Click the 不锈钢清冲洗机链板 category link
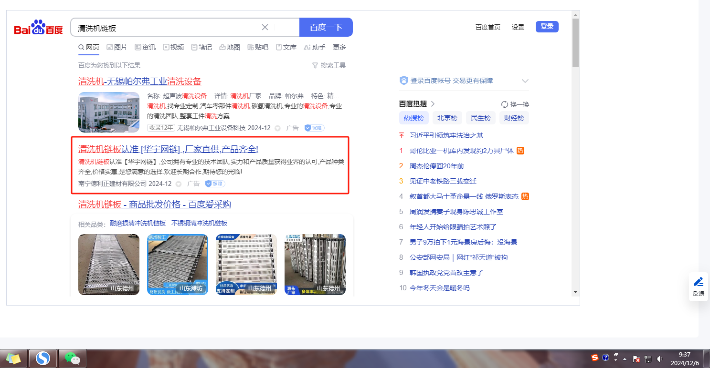 click(x=200, y=223)
